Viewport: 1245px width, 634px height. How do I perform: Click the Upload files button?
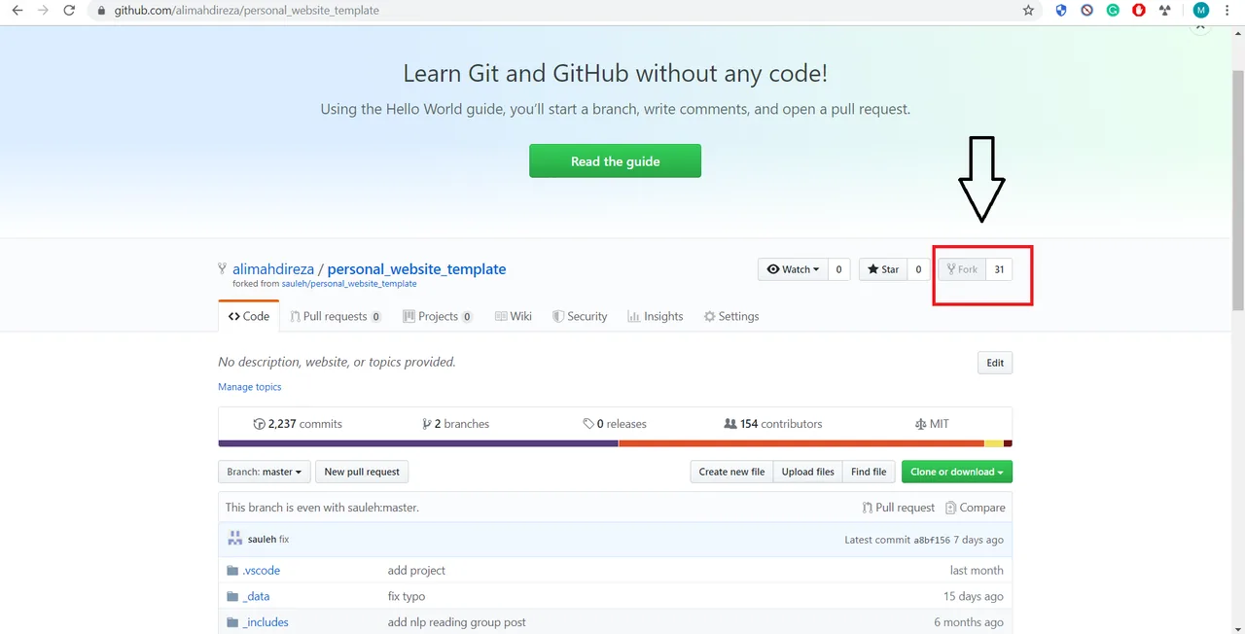(x=807, y=472)
